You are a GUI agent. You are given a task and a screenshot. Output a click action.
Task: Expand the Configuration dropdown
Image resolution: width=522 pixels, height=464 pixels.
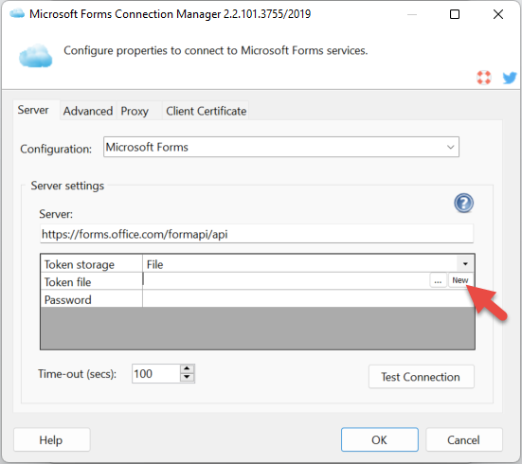[450, 147]
